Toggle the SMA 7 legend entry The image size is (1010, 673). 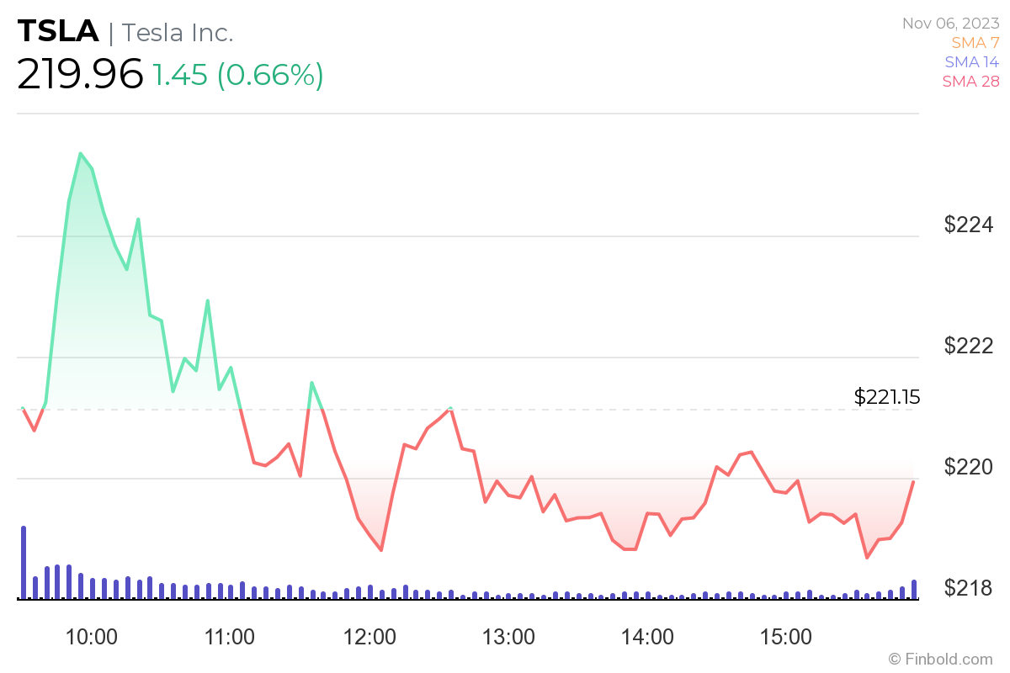point(975,42)
